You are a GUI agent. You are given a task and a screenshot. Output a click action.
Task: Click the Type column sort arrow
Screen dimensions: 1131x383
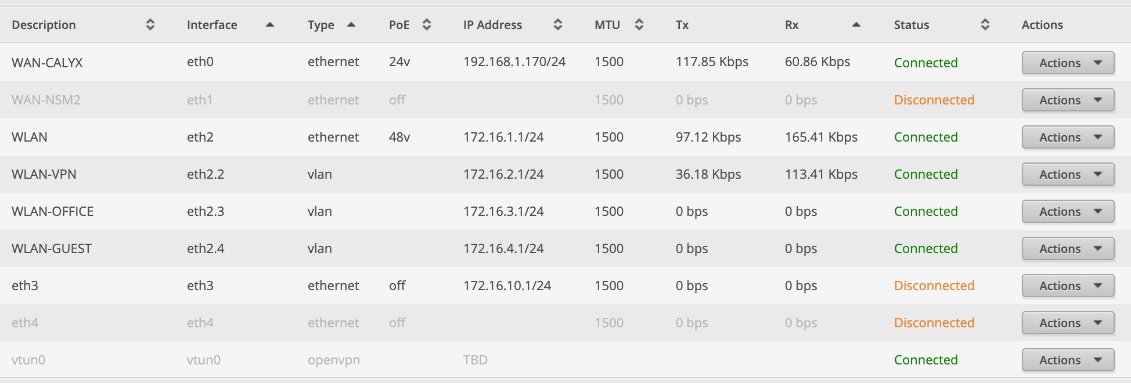tap(351, 24)
